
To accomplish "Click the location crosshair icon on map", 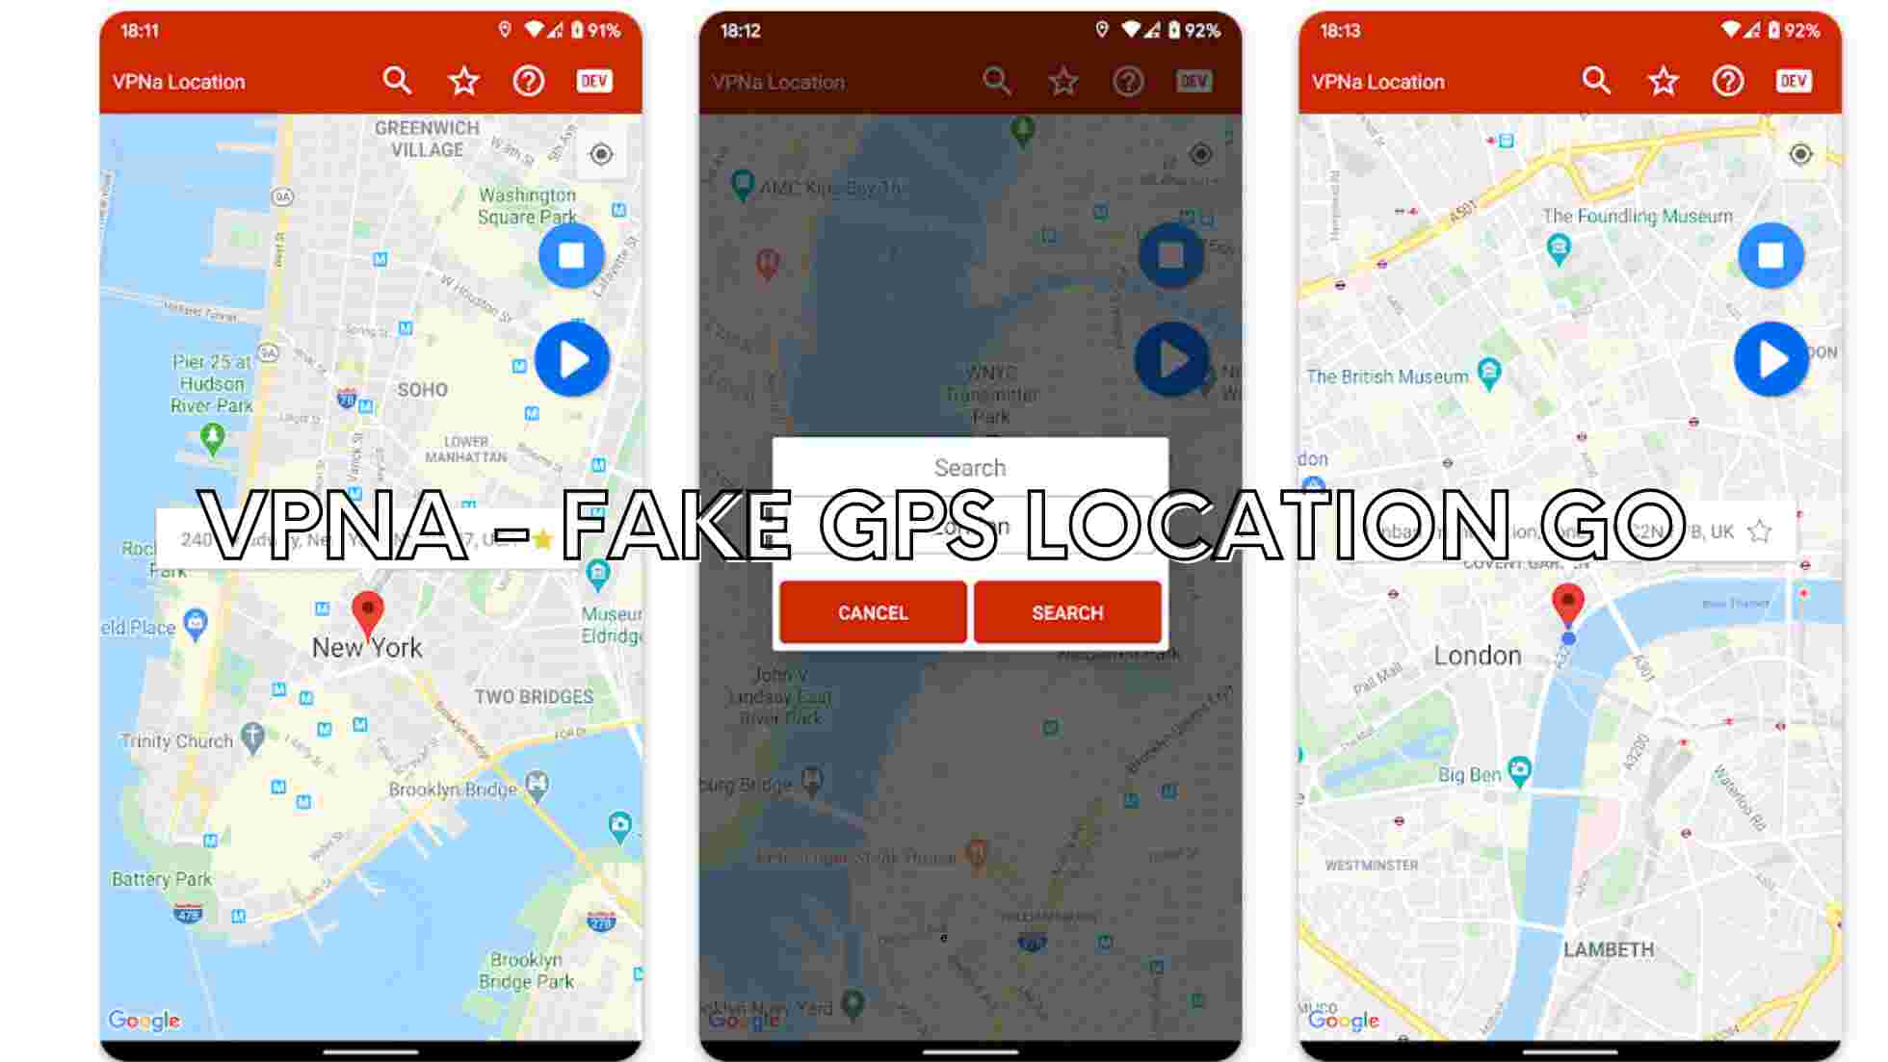I will [x=599, y=154].
